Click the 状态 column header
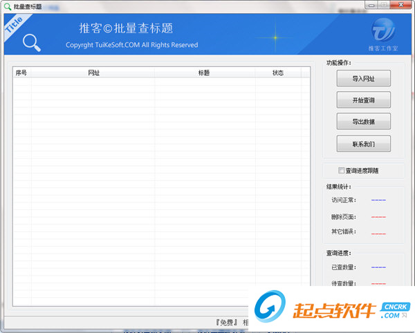This screenshot has height=333, width=415. [278, 73]
